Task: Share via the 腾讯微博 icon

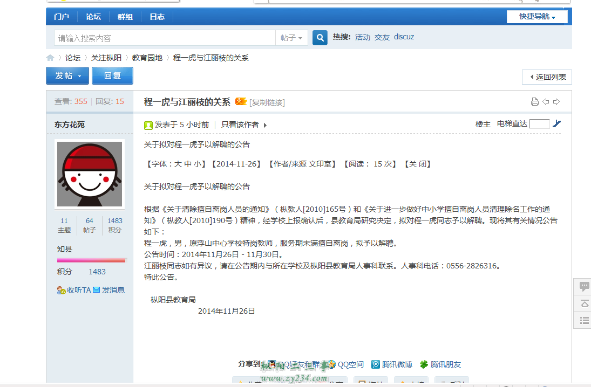Action: (376, 364)
